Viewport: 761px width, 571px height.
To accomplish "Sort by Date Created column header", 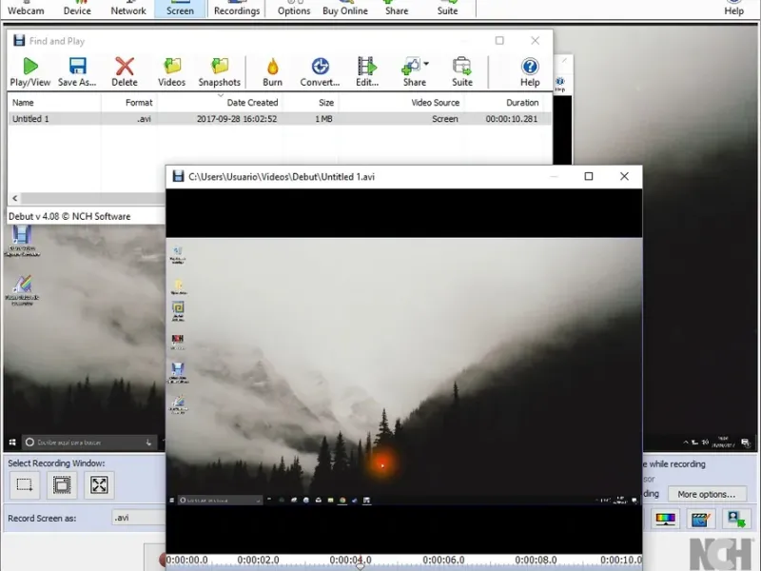I will click(220, 103).
